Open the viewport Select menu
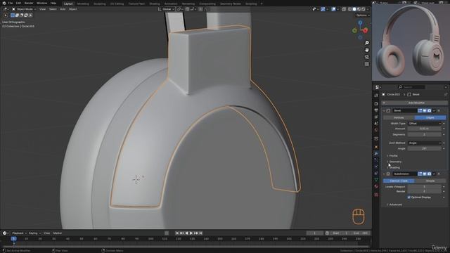Image resolution: width=450 pixels, height=253 pixels. coord(53,9)
